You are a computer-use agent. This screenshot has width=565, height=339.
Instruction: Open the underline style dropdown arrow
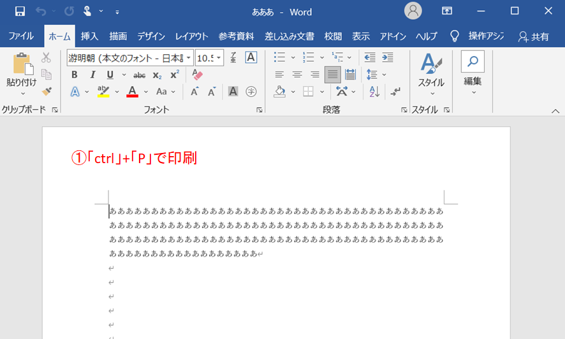pyautogui.click(x=124, y=75)
